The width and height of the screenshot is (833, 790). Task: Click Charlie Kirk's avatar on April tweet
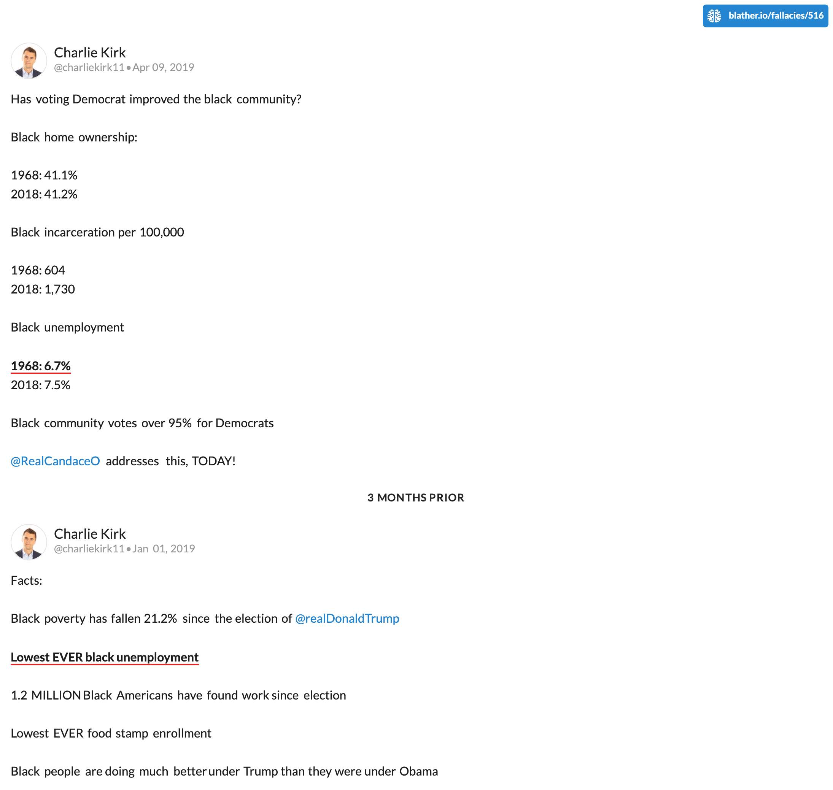point(29,61)
